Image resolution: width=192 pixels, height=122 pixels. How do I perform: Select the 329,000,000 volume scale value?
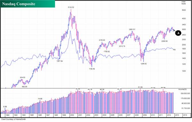185,93
